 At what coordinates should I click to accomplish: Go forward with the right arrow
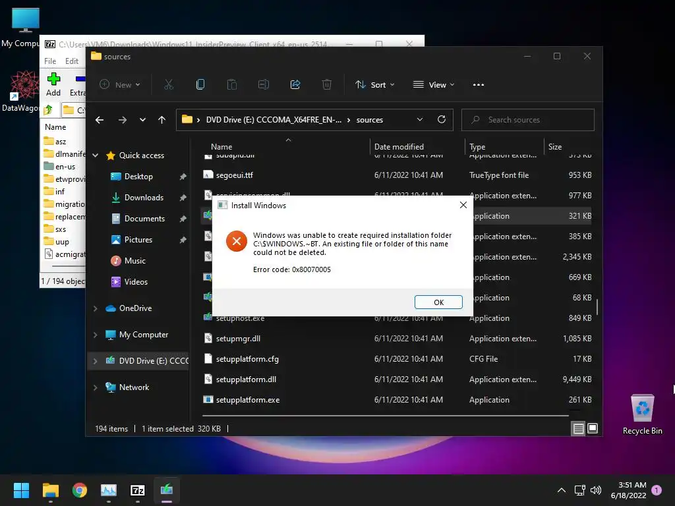click(x=123, y=120)
